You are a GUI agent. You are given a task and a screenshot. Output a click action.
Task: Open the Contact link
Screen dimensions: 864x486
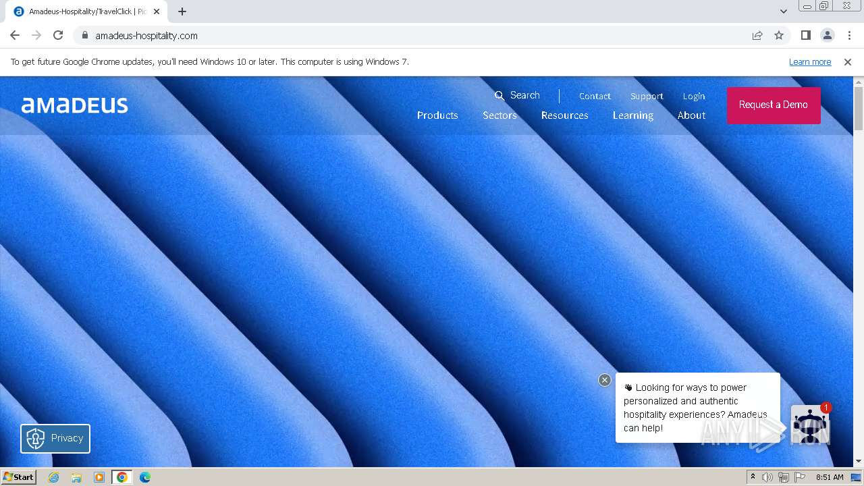[595, 96]
